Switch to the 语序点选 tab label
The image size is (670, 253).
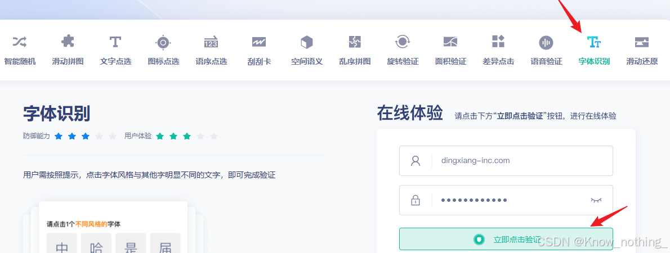coord(211,61)
